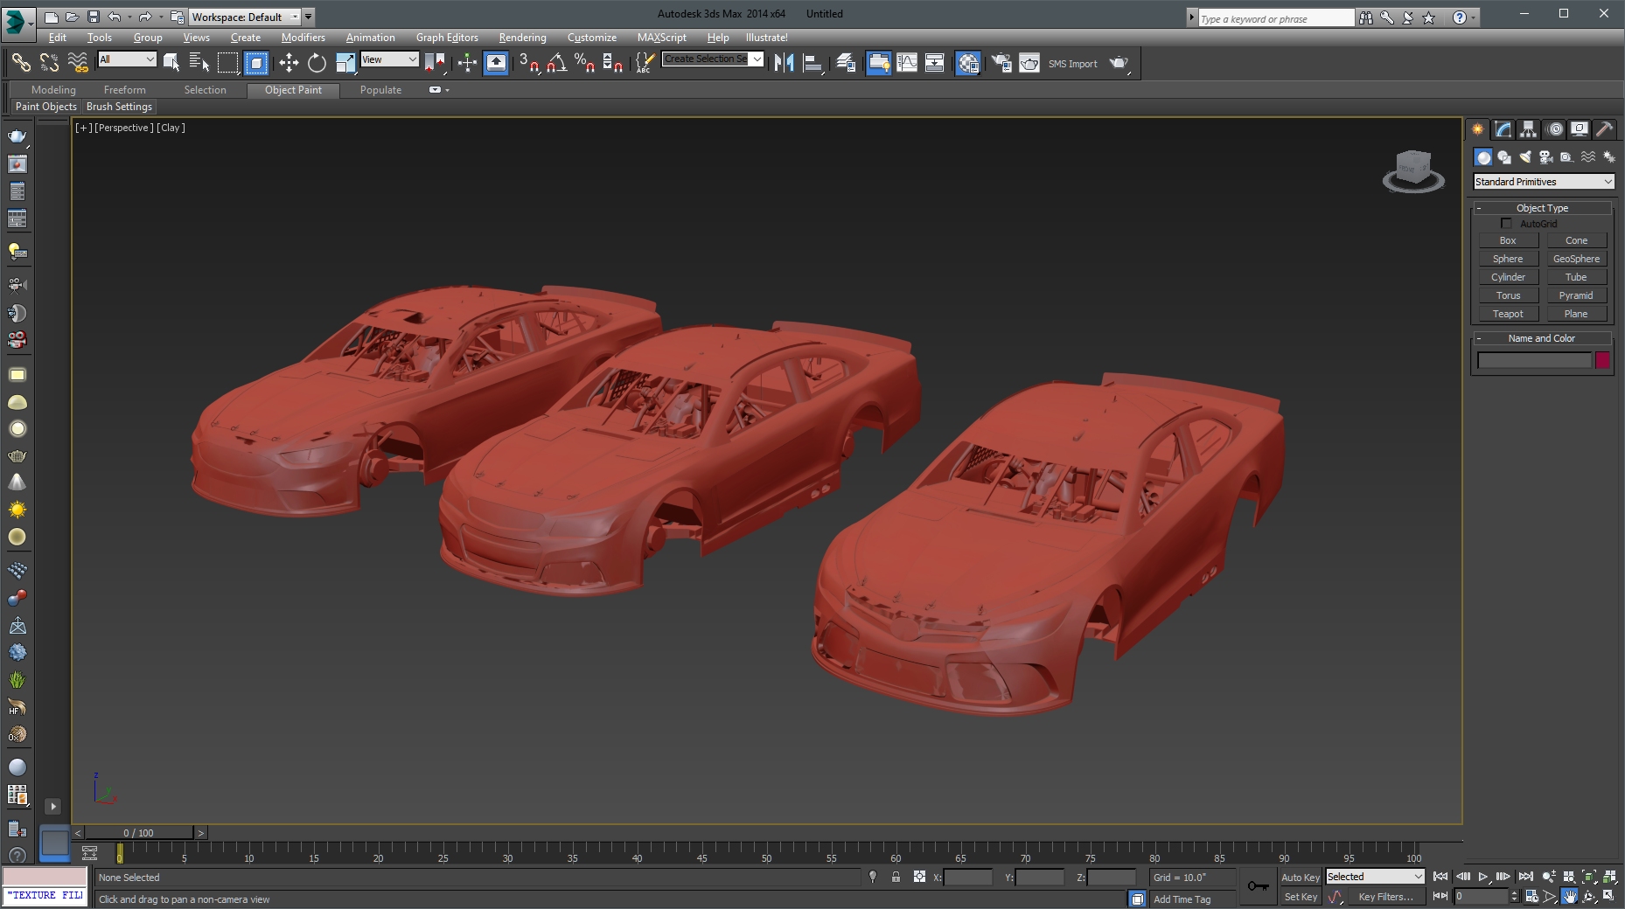Click Select and Manipulate icon
This screenshot has height=909, width=1625.
pyautogui.click(x=467, y=63)
